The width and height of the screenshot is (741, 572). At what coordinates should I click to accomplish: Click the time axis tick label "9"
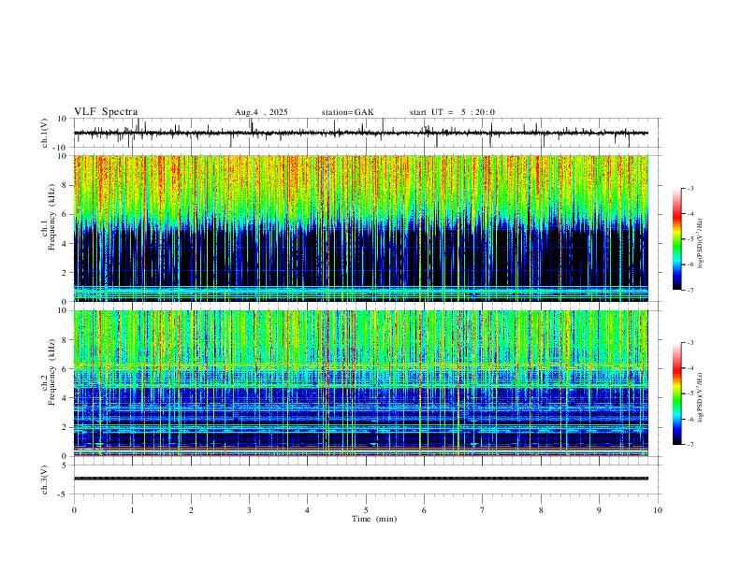click(x=599, y=510)
